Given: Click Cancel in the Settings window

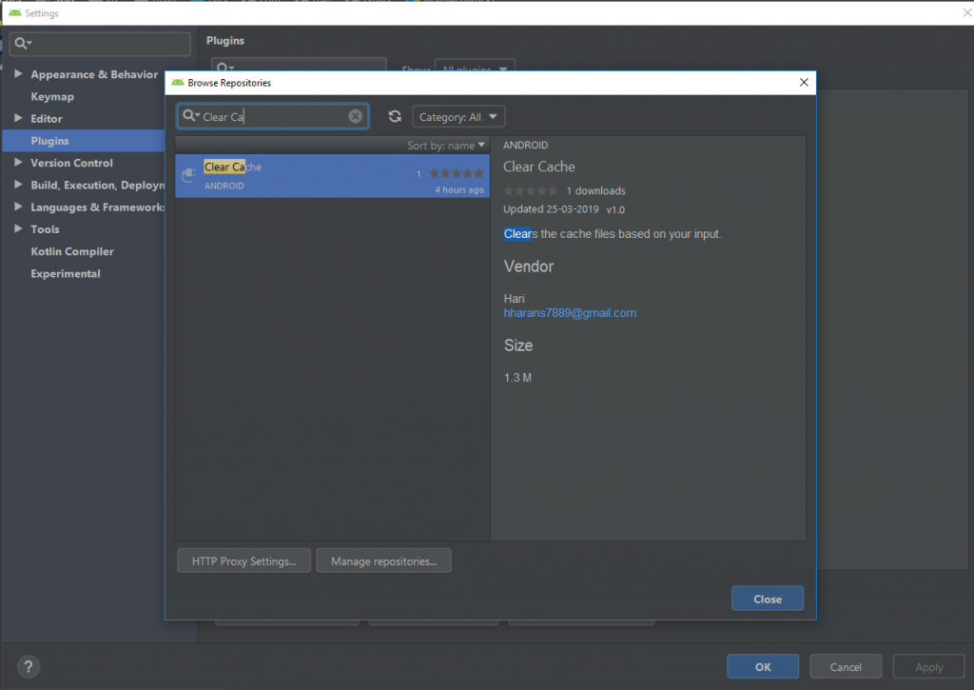Looking at the screenshot, I should [846, 666].
